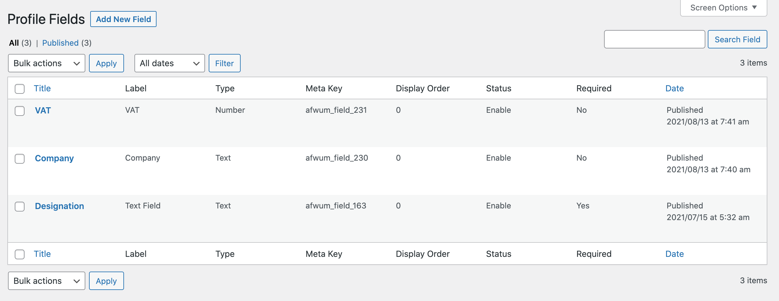Check the Designation row checkbox
779x301 pixels.
[x=20, y=207]
